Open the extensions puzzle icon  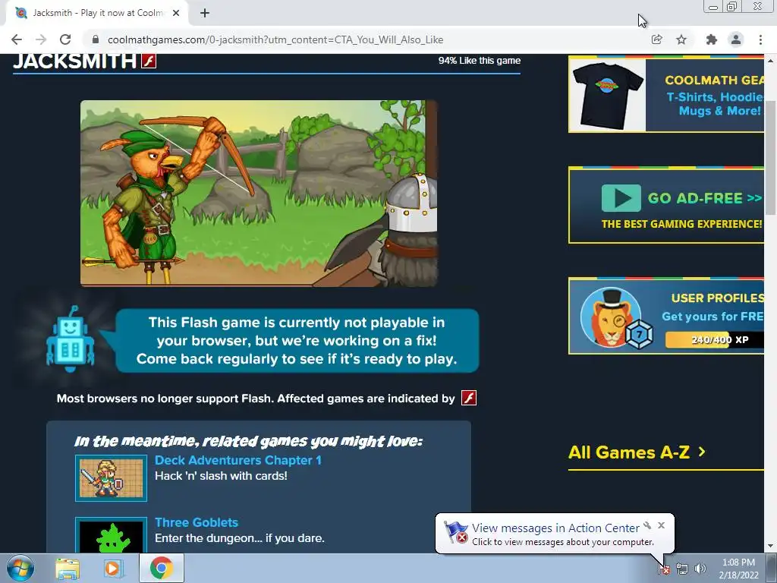coord(712,39)
